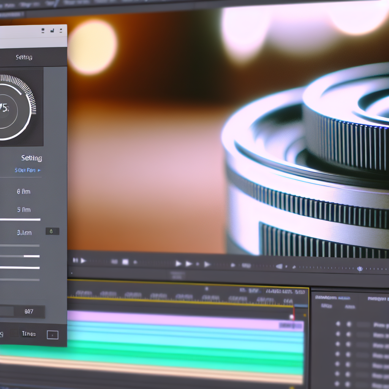Click the white slider bar below 5 fim
Image resolution: width=389 pixels, height=389 pixels.
tap(20, 220)
